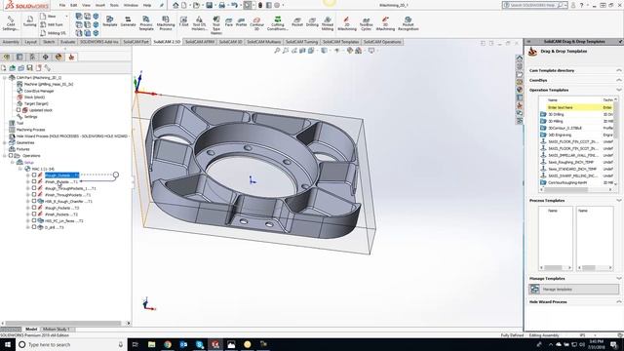Image resolution: width=624 pixels, height=351 pixels.
Task: Expand the D_drill operation node
Action: click(x=28, y=227)
